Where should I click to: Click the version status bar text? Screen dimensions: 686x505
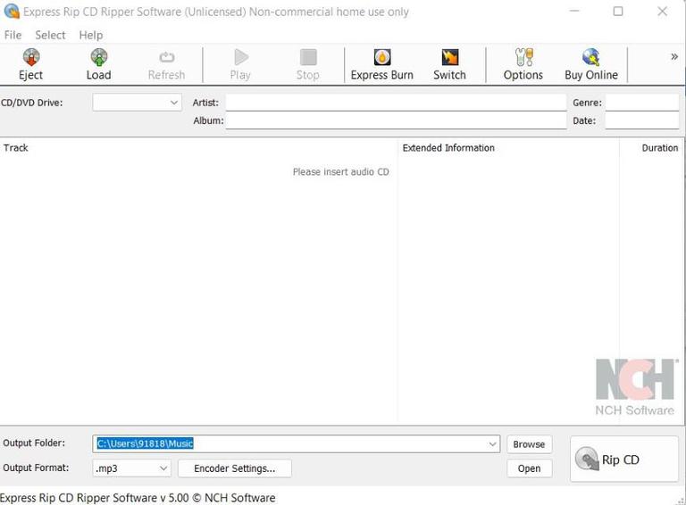[x=138, y=498]
